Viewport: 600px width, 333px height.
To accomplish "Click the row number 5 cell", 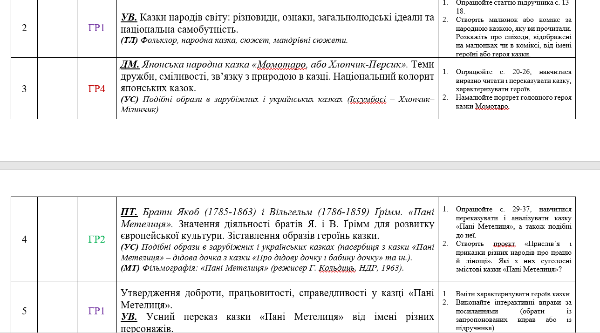I will (24, 311).
